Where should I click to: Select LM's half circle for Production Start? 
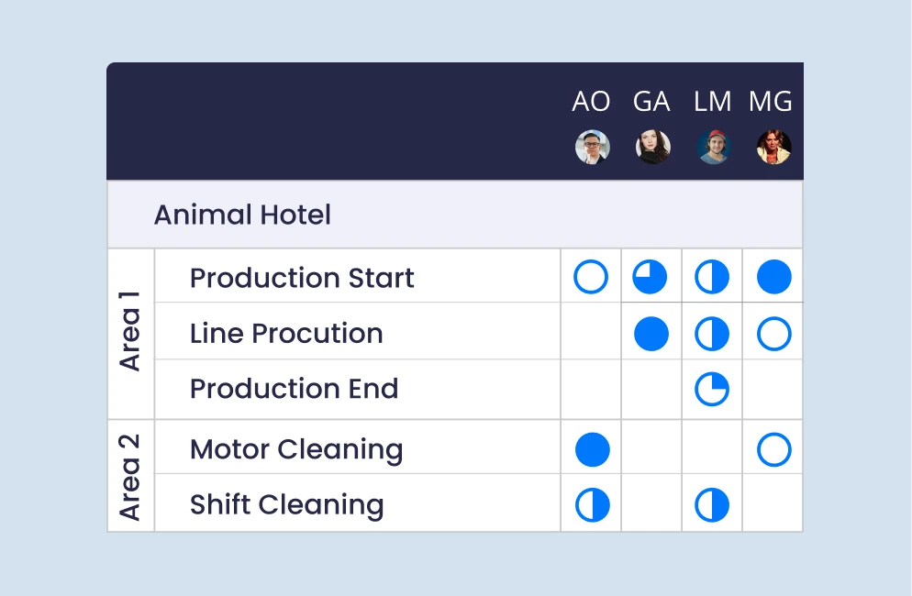[712, 277]
